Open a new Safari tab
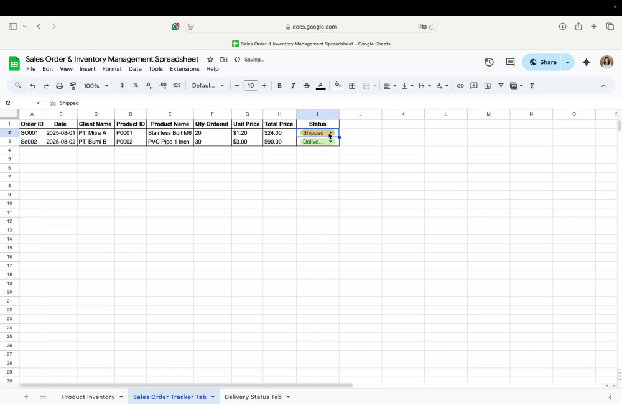 (594, 27)
